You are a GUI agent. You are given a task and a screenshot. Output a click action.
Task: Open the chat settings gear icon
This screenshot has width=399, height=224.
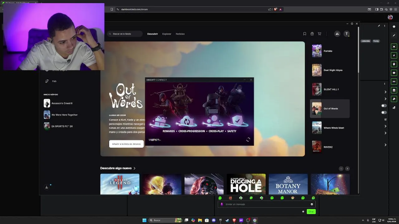(x=303, y=212)
